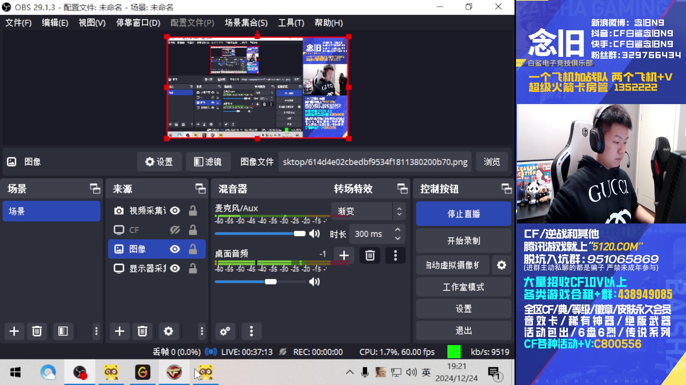Viewport: 686px width, 385px height.
Task: Open the 渐变 transition dropdown
Action: (x=368, y=211)
